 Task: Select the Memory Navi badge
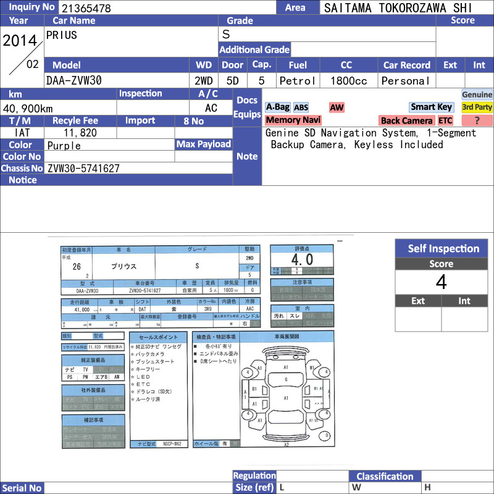pyautogui.click(x=293, y=120)
